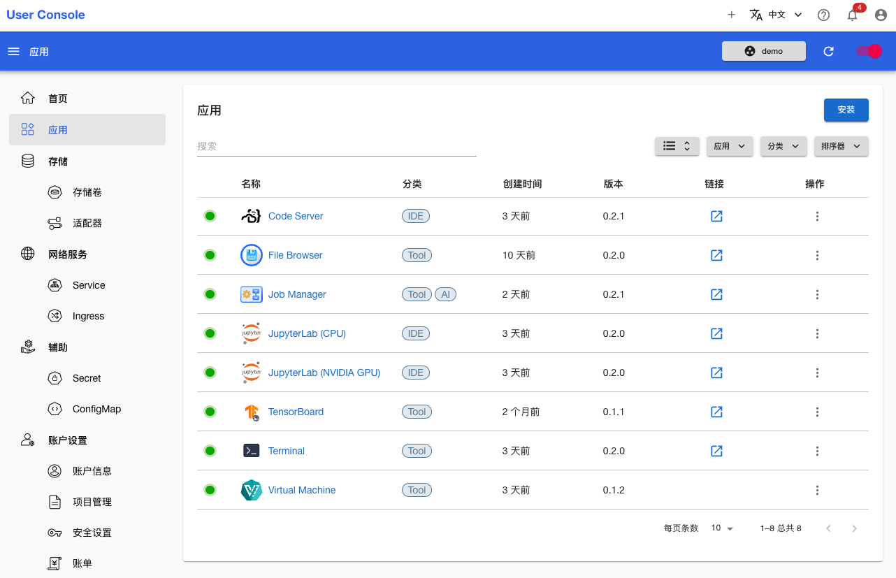Screen dimensions: 896x578
Task: Open 账单 in the sidebar
Action: point(87,563)
